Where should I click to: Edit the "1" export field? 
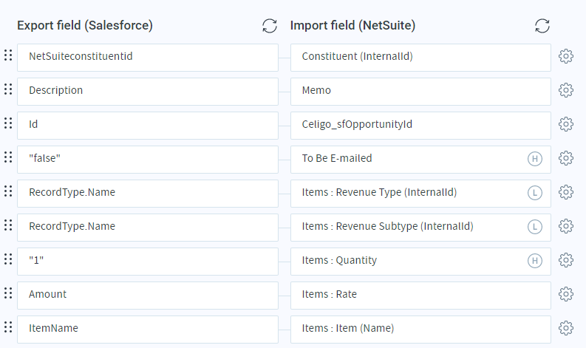pyautogui.click(x=148, y=262)
